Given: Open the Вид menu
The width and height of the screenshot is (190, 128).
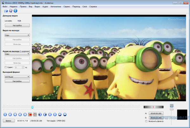Looking at the screenshot, I should (x=30, y=7).
